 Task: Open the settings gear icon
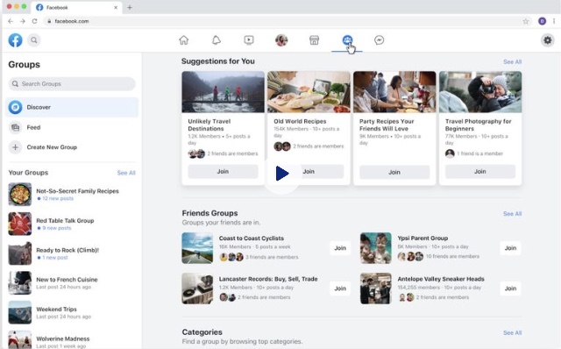pos(547,40)
